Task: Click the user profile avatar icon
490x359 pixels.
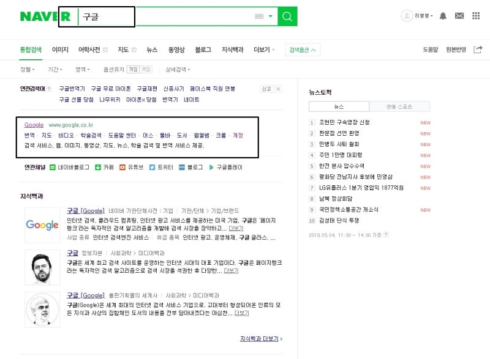Action: click(x=407, y=15)
